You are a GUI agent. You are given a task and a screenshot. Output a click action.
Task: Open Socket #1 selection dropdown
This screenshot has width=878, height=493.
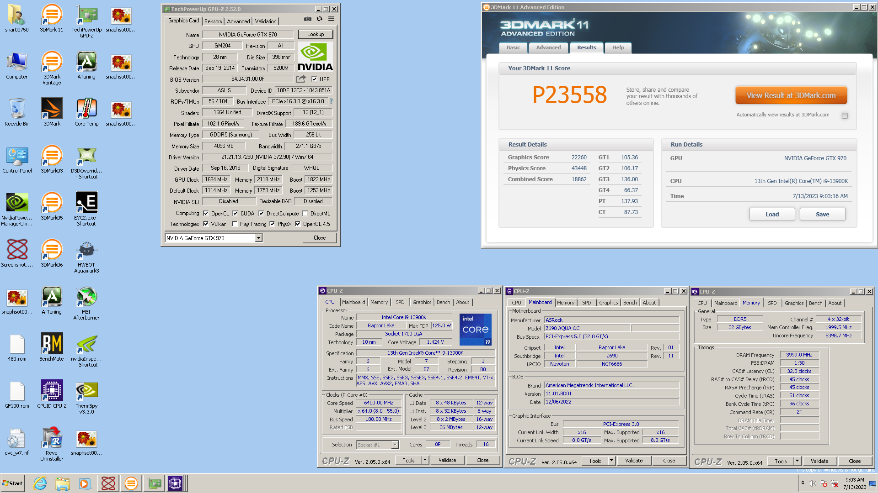click(395, 445)
